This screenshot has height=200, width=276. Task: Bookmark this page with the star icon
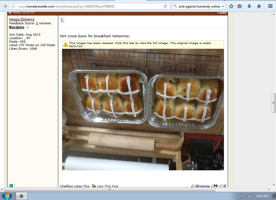coord(231,6)
